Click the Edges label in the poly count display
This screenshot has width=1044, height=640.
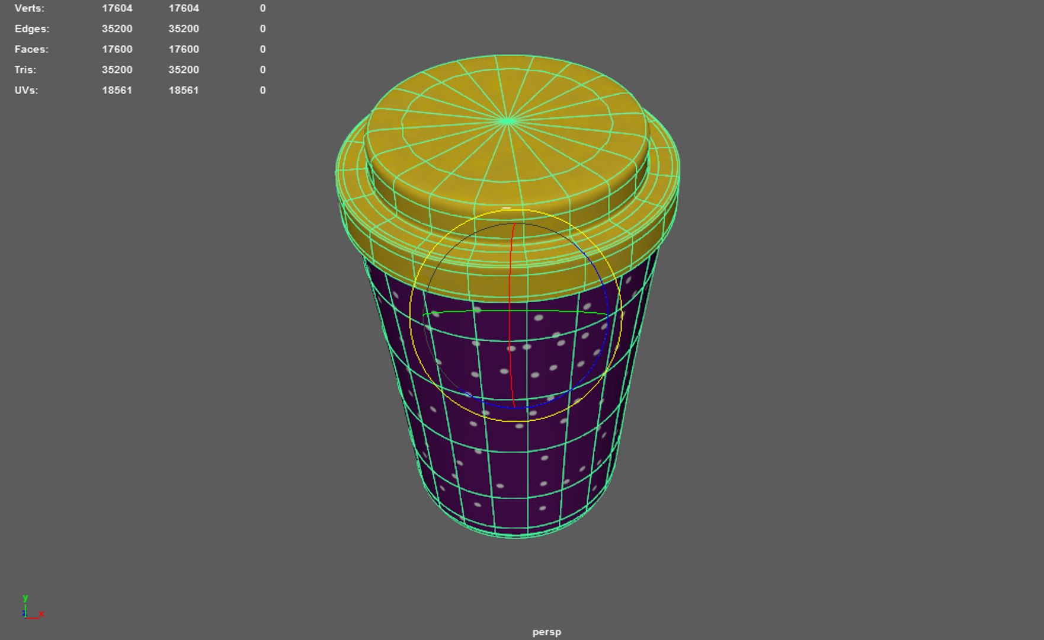(32, 28)
